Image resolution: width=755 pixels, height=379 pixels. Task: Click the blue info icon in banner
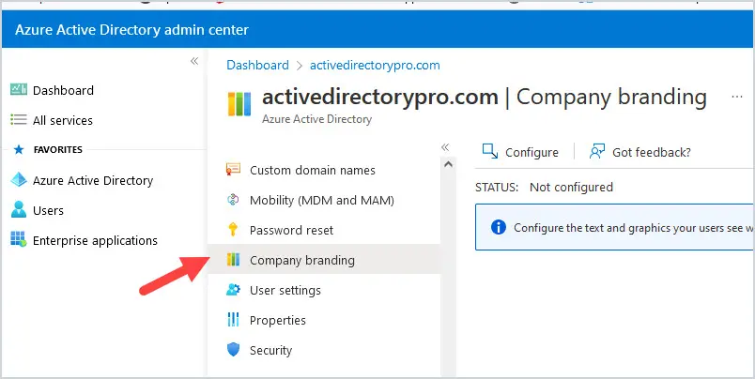(499, 227)
